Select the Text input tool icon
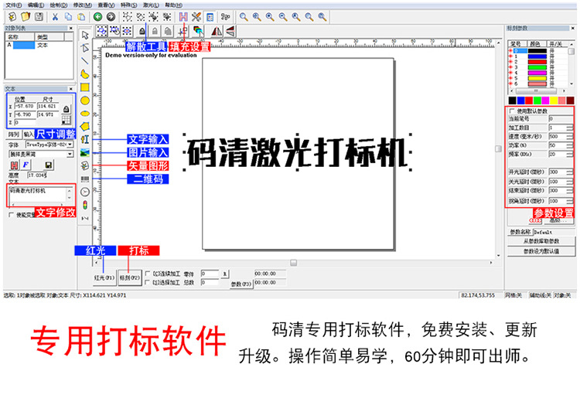 (x=85, y=139)
